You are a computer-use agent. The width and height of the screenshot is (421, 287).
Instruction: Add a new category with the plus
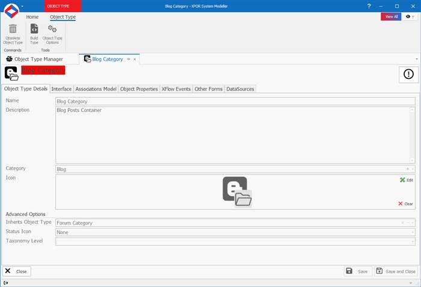pos(407,169)
